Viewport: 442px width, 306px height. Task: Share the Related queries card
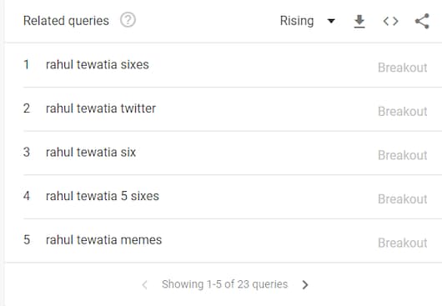[422, 21]
